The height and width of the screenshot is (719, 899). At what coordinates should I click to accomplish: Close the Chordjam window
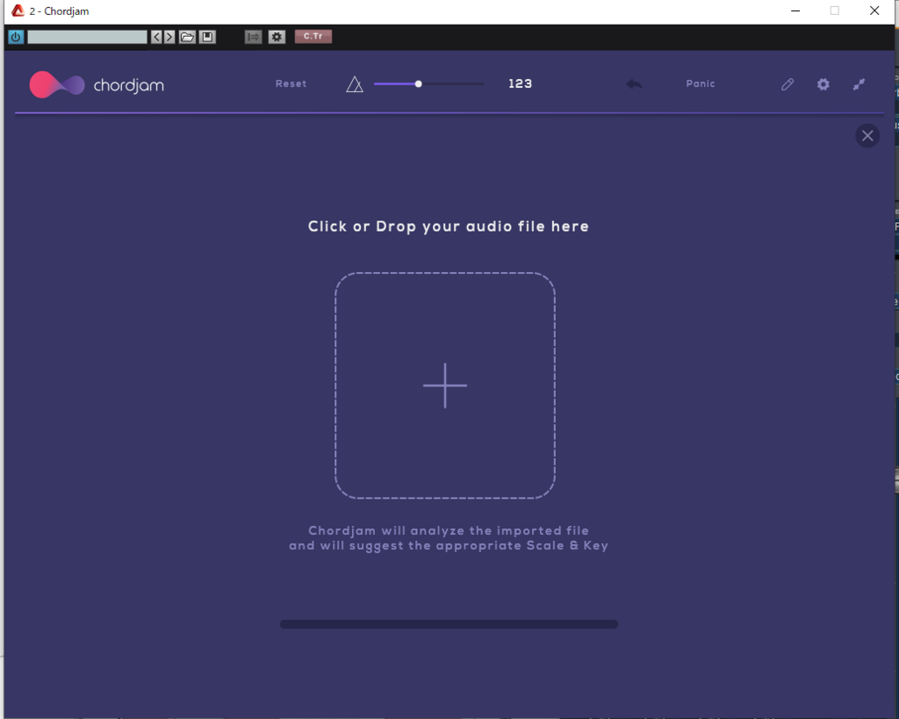click(874, 11)
